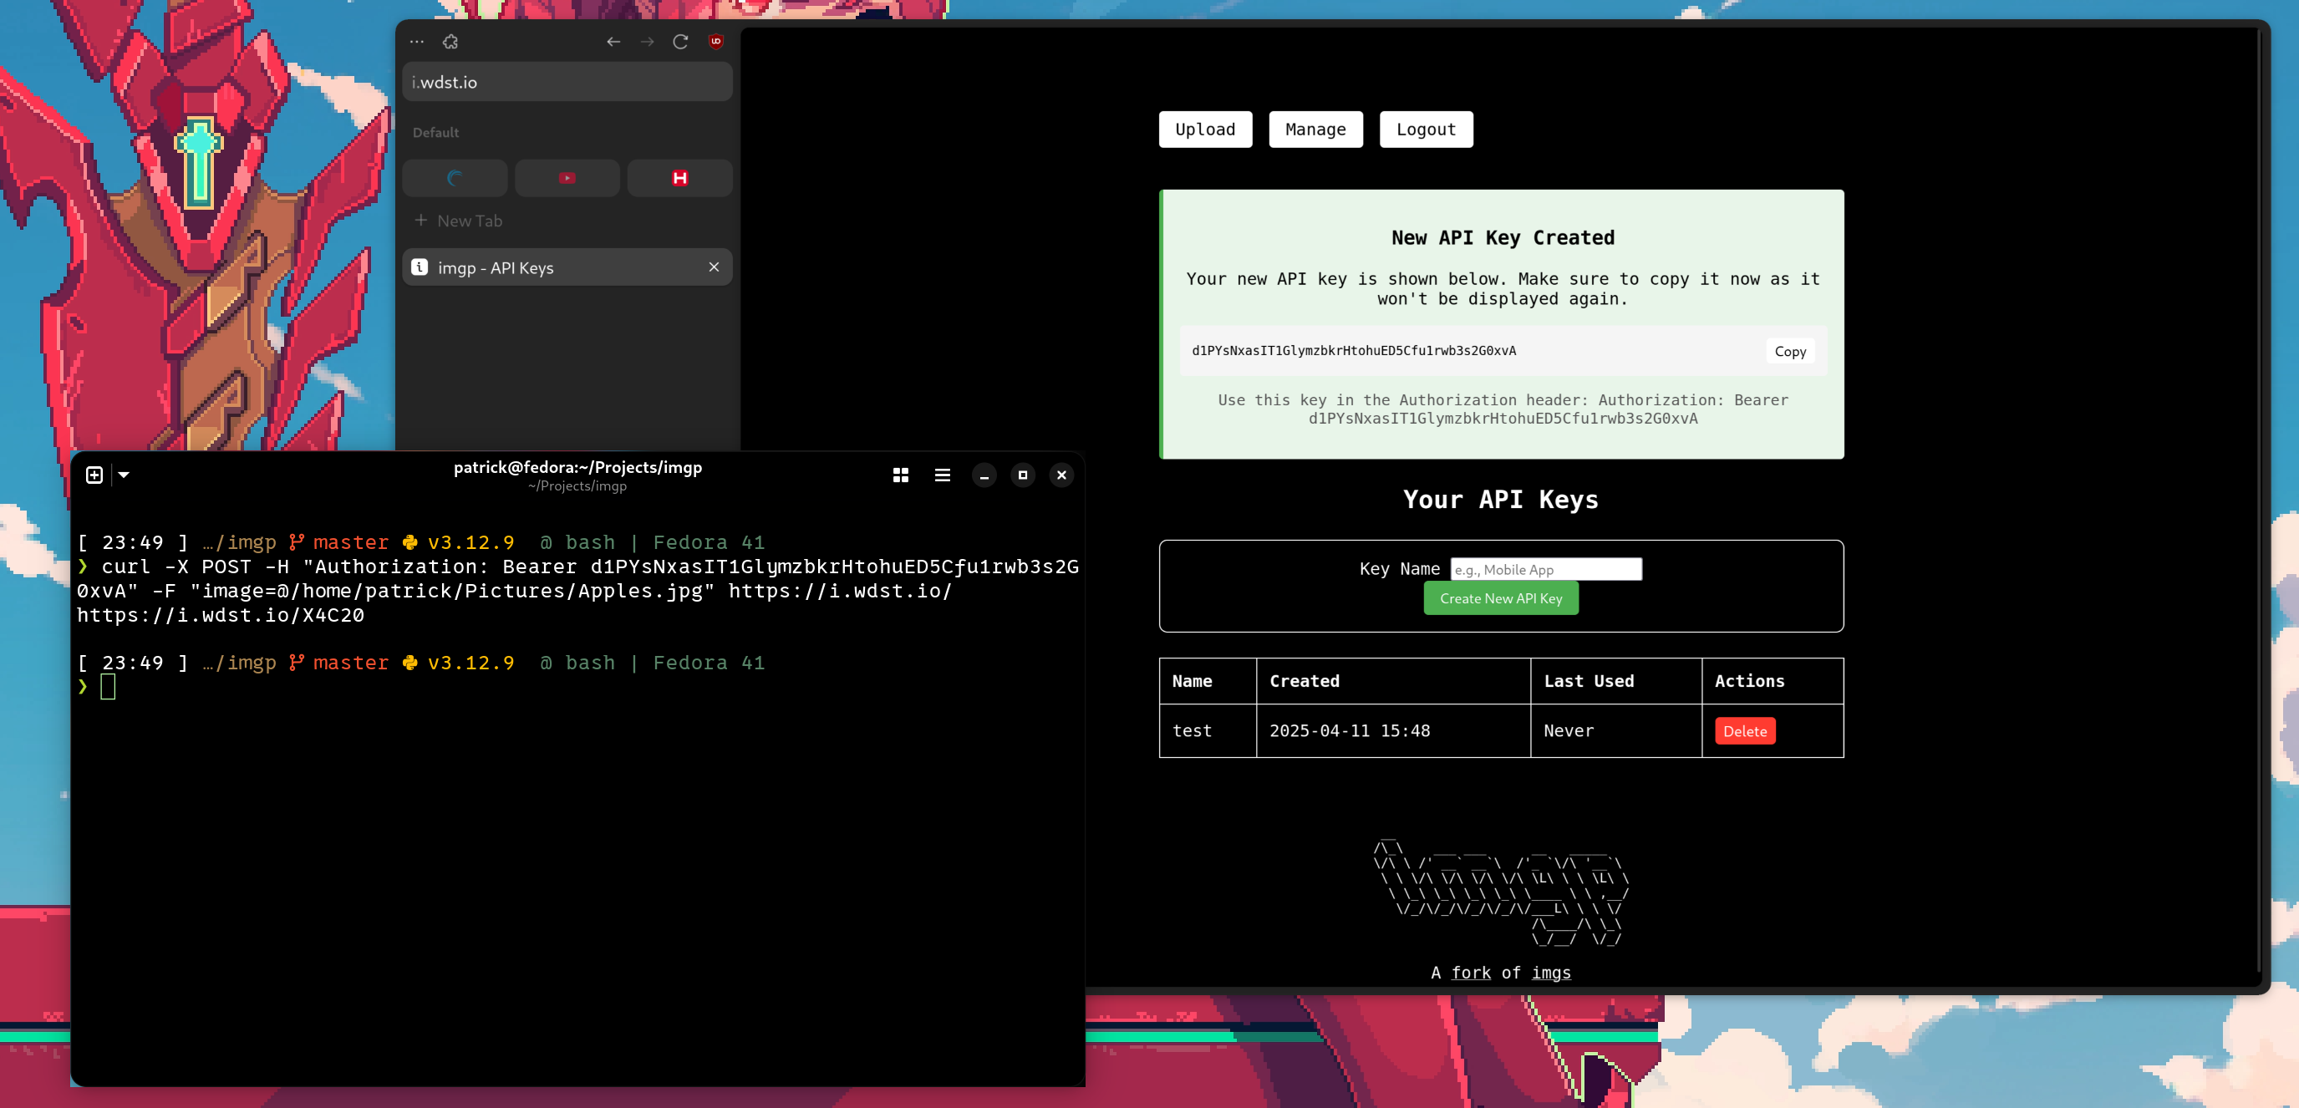Go back in browser history

[613, 42]
